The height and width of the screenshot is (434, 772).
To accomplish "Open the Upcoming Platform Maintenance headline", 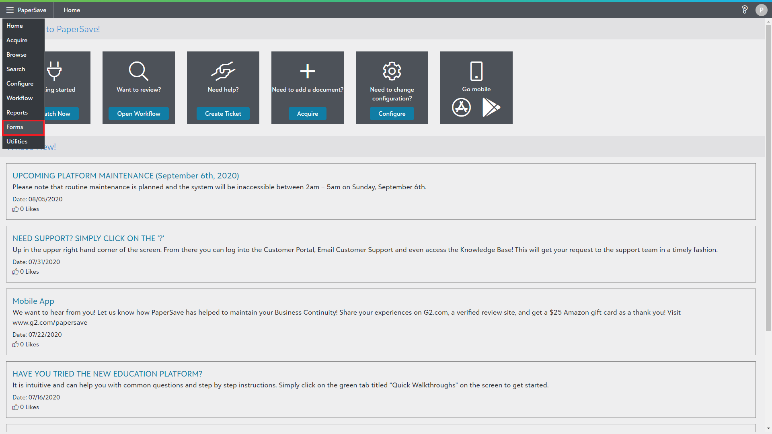I will pos(126,176).
